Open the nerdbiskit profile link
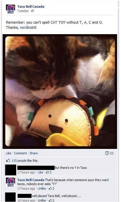Screen dimensions: 121x202 [28, 27]
